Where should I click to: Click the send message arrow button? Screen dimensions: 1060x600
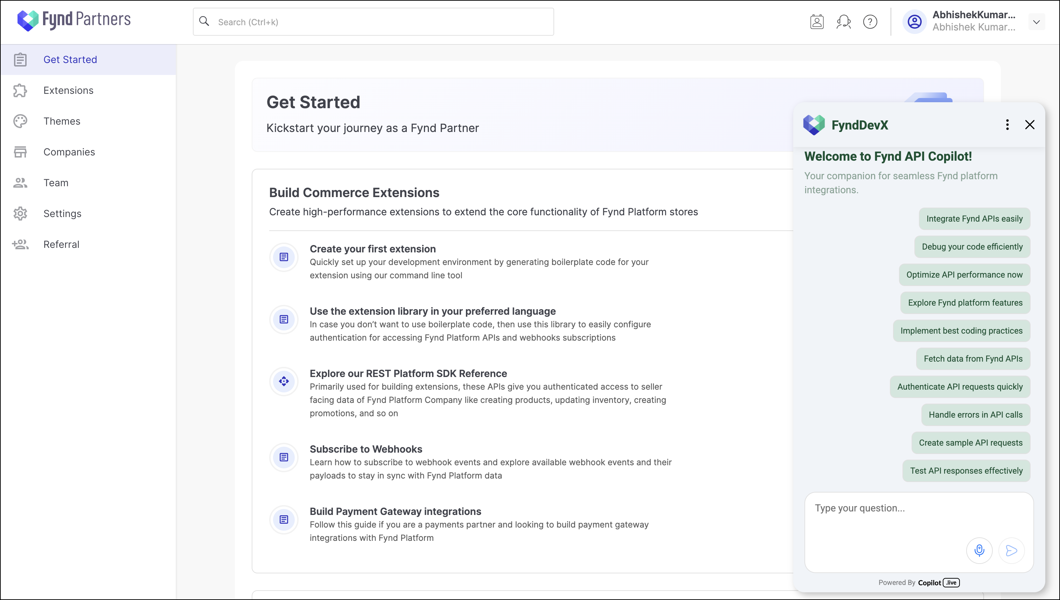pos(1011,551)
